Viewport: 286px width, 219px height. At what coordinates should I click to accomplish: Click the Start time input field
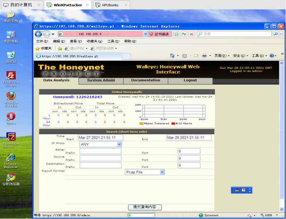(100, 138)
